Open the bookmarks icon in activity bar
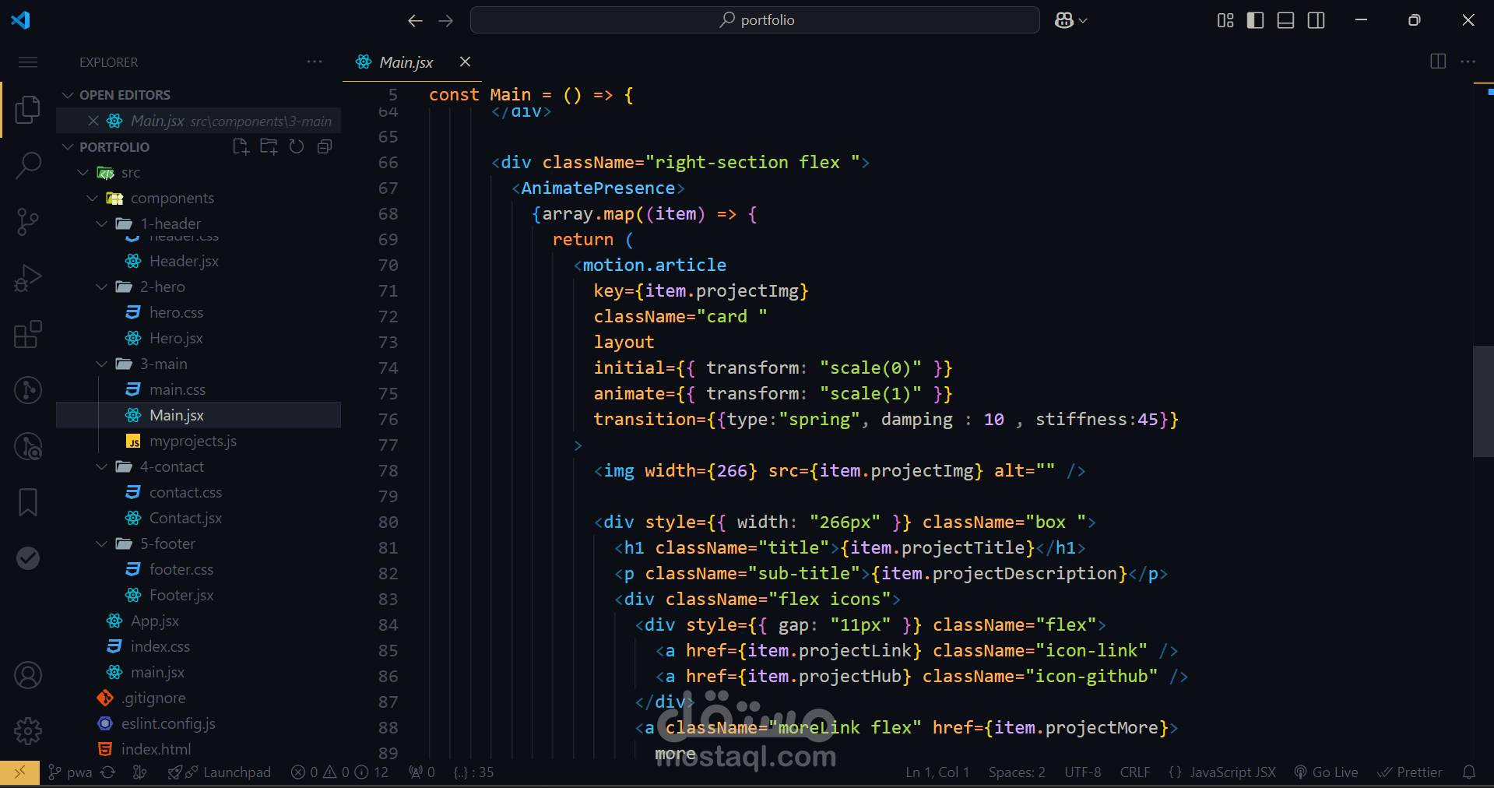This screenshot has width=1494, height=788. (28, 502)
